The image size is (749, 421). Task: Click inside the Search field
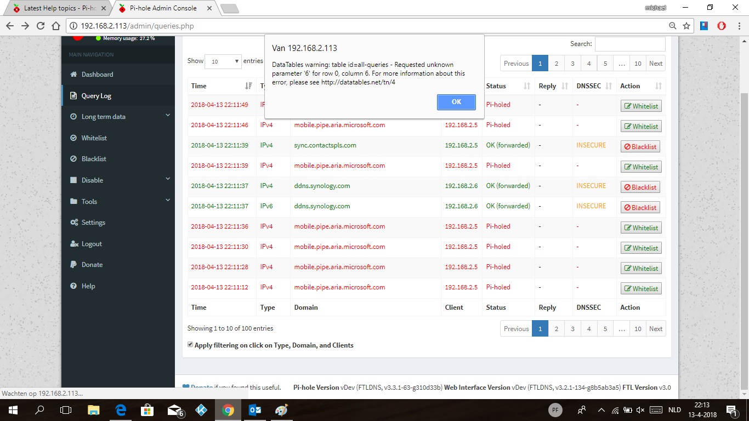[x=629, y=44]
